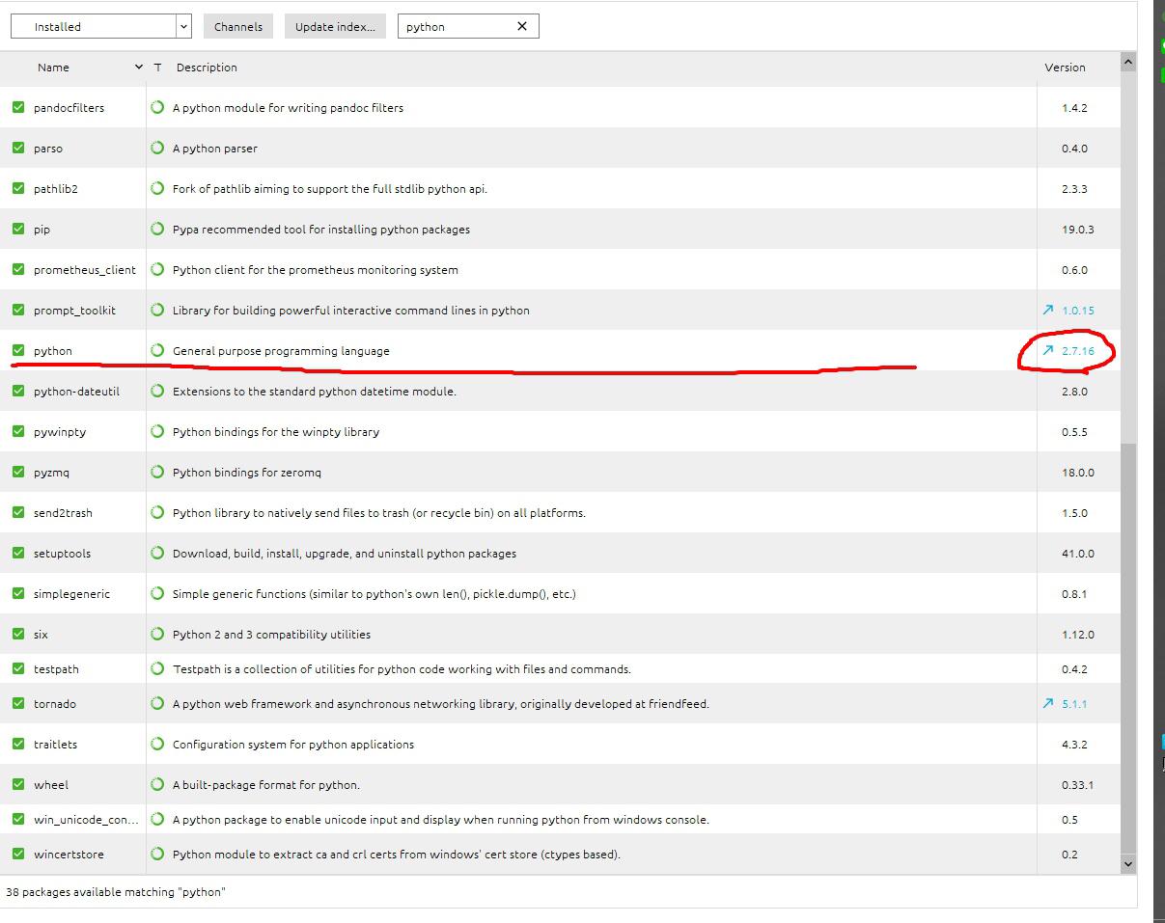Click the type icon for send2trash
Image resolution: width=1165 pixels, height=923 pixels.
point(157,512)
